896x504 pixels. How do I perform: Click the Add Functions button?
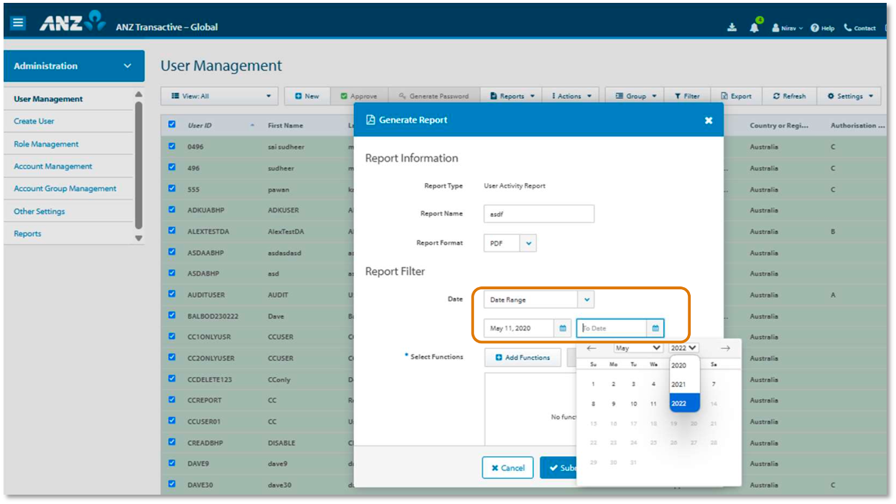click(523, 358)
